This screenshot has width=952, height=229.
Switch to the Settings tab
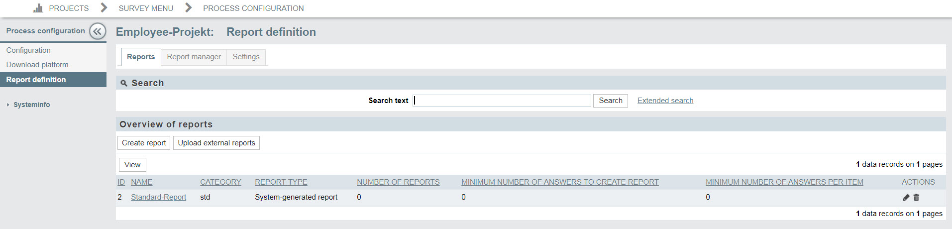tap(246, 57)
